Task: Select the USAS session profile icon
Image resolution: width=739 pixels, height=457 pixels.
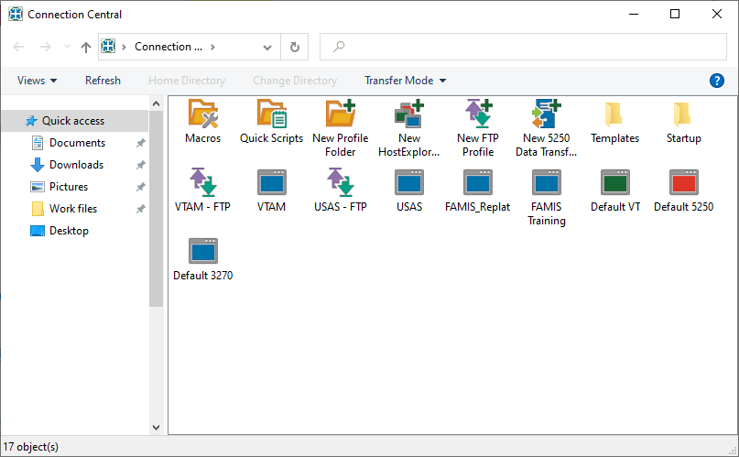Action: [409, 182]
